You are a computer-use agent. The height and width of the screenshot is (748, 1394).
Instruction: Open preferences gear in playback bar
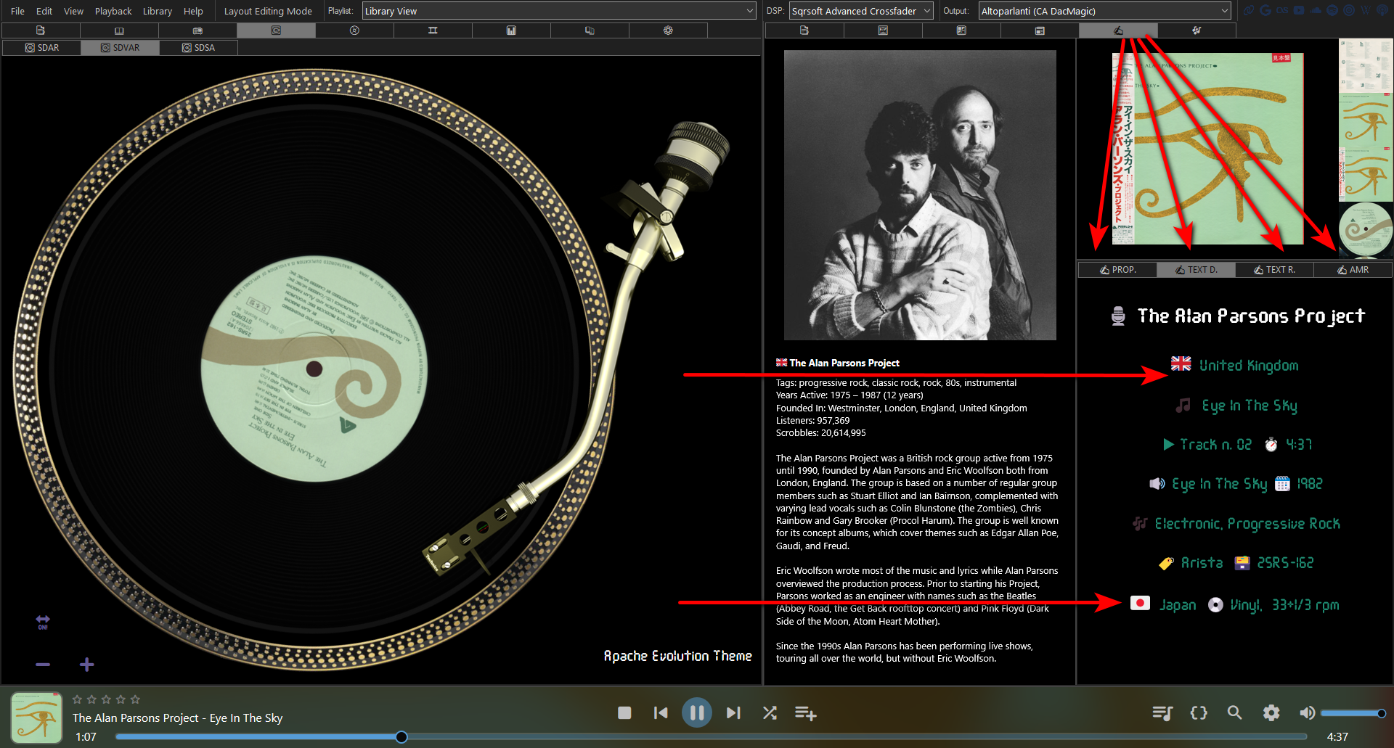pos(1271,713)
